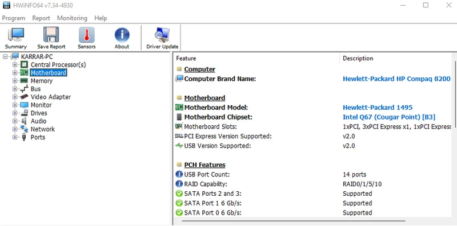Click the USB Port Count info icon
The height and width of the screenshot is (226, 457).
[x=179, y=175]
